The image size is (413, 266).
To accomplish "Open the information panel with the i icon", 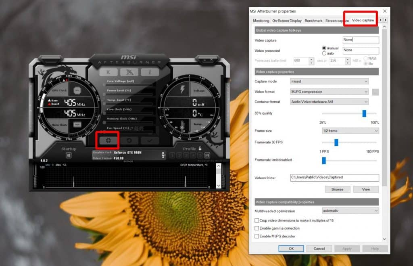I will coord(149,71).
